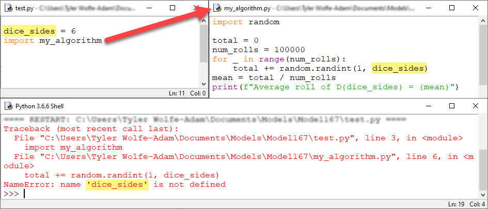Minimize the Python 3.6.6 Shell window
The height and width of the screenshot is (209, 488).
(428, 106)
